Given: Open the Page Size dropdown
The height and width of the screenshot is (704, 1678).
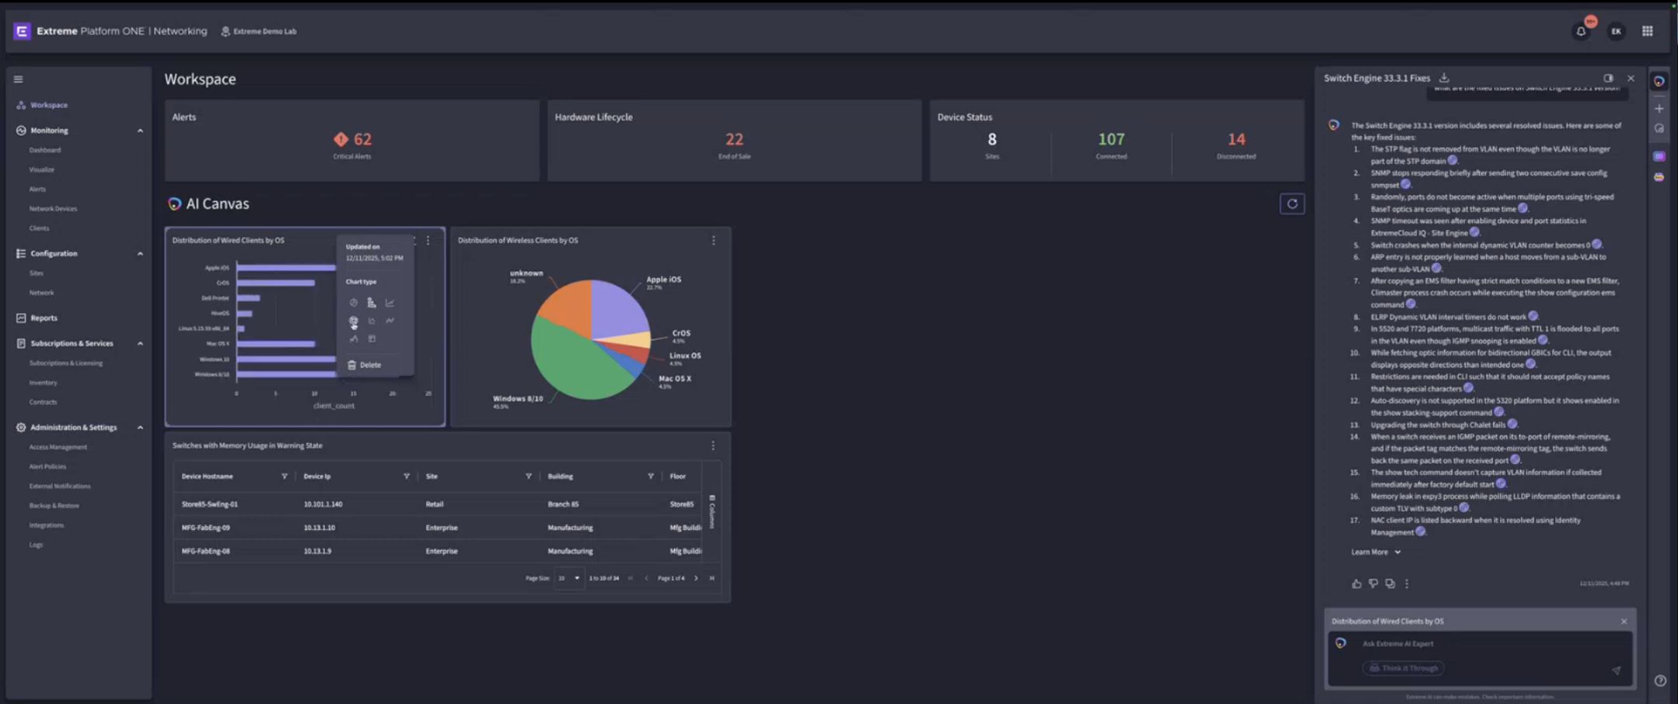Looking at the screenshot, I should click(x=569, y=578).
